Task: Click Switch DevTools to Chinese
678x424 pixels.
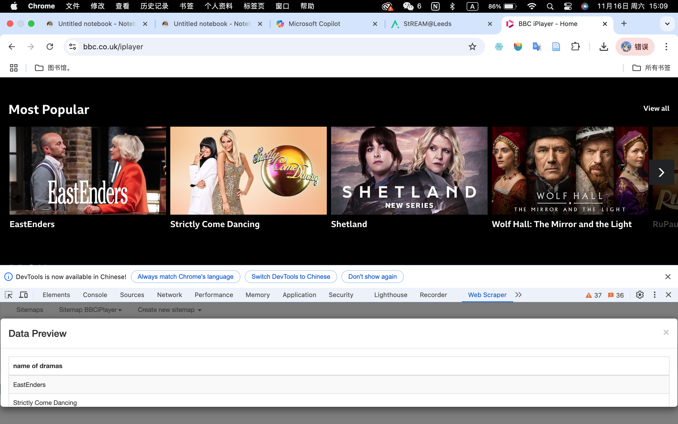Action: tap(291, 276)
